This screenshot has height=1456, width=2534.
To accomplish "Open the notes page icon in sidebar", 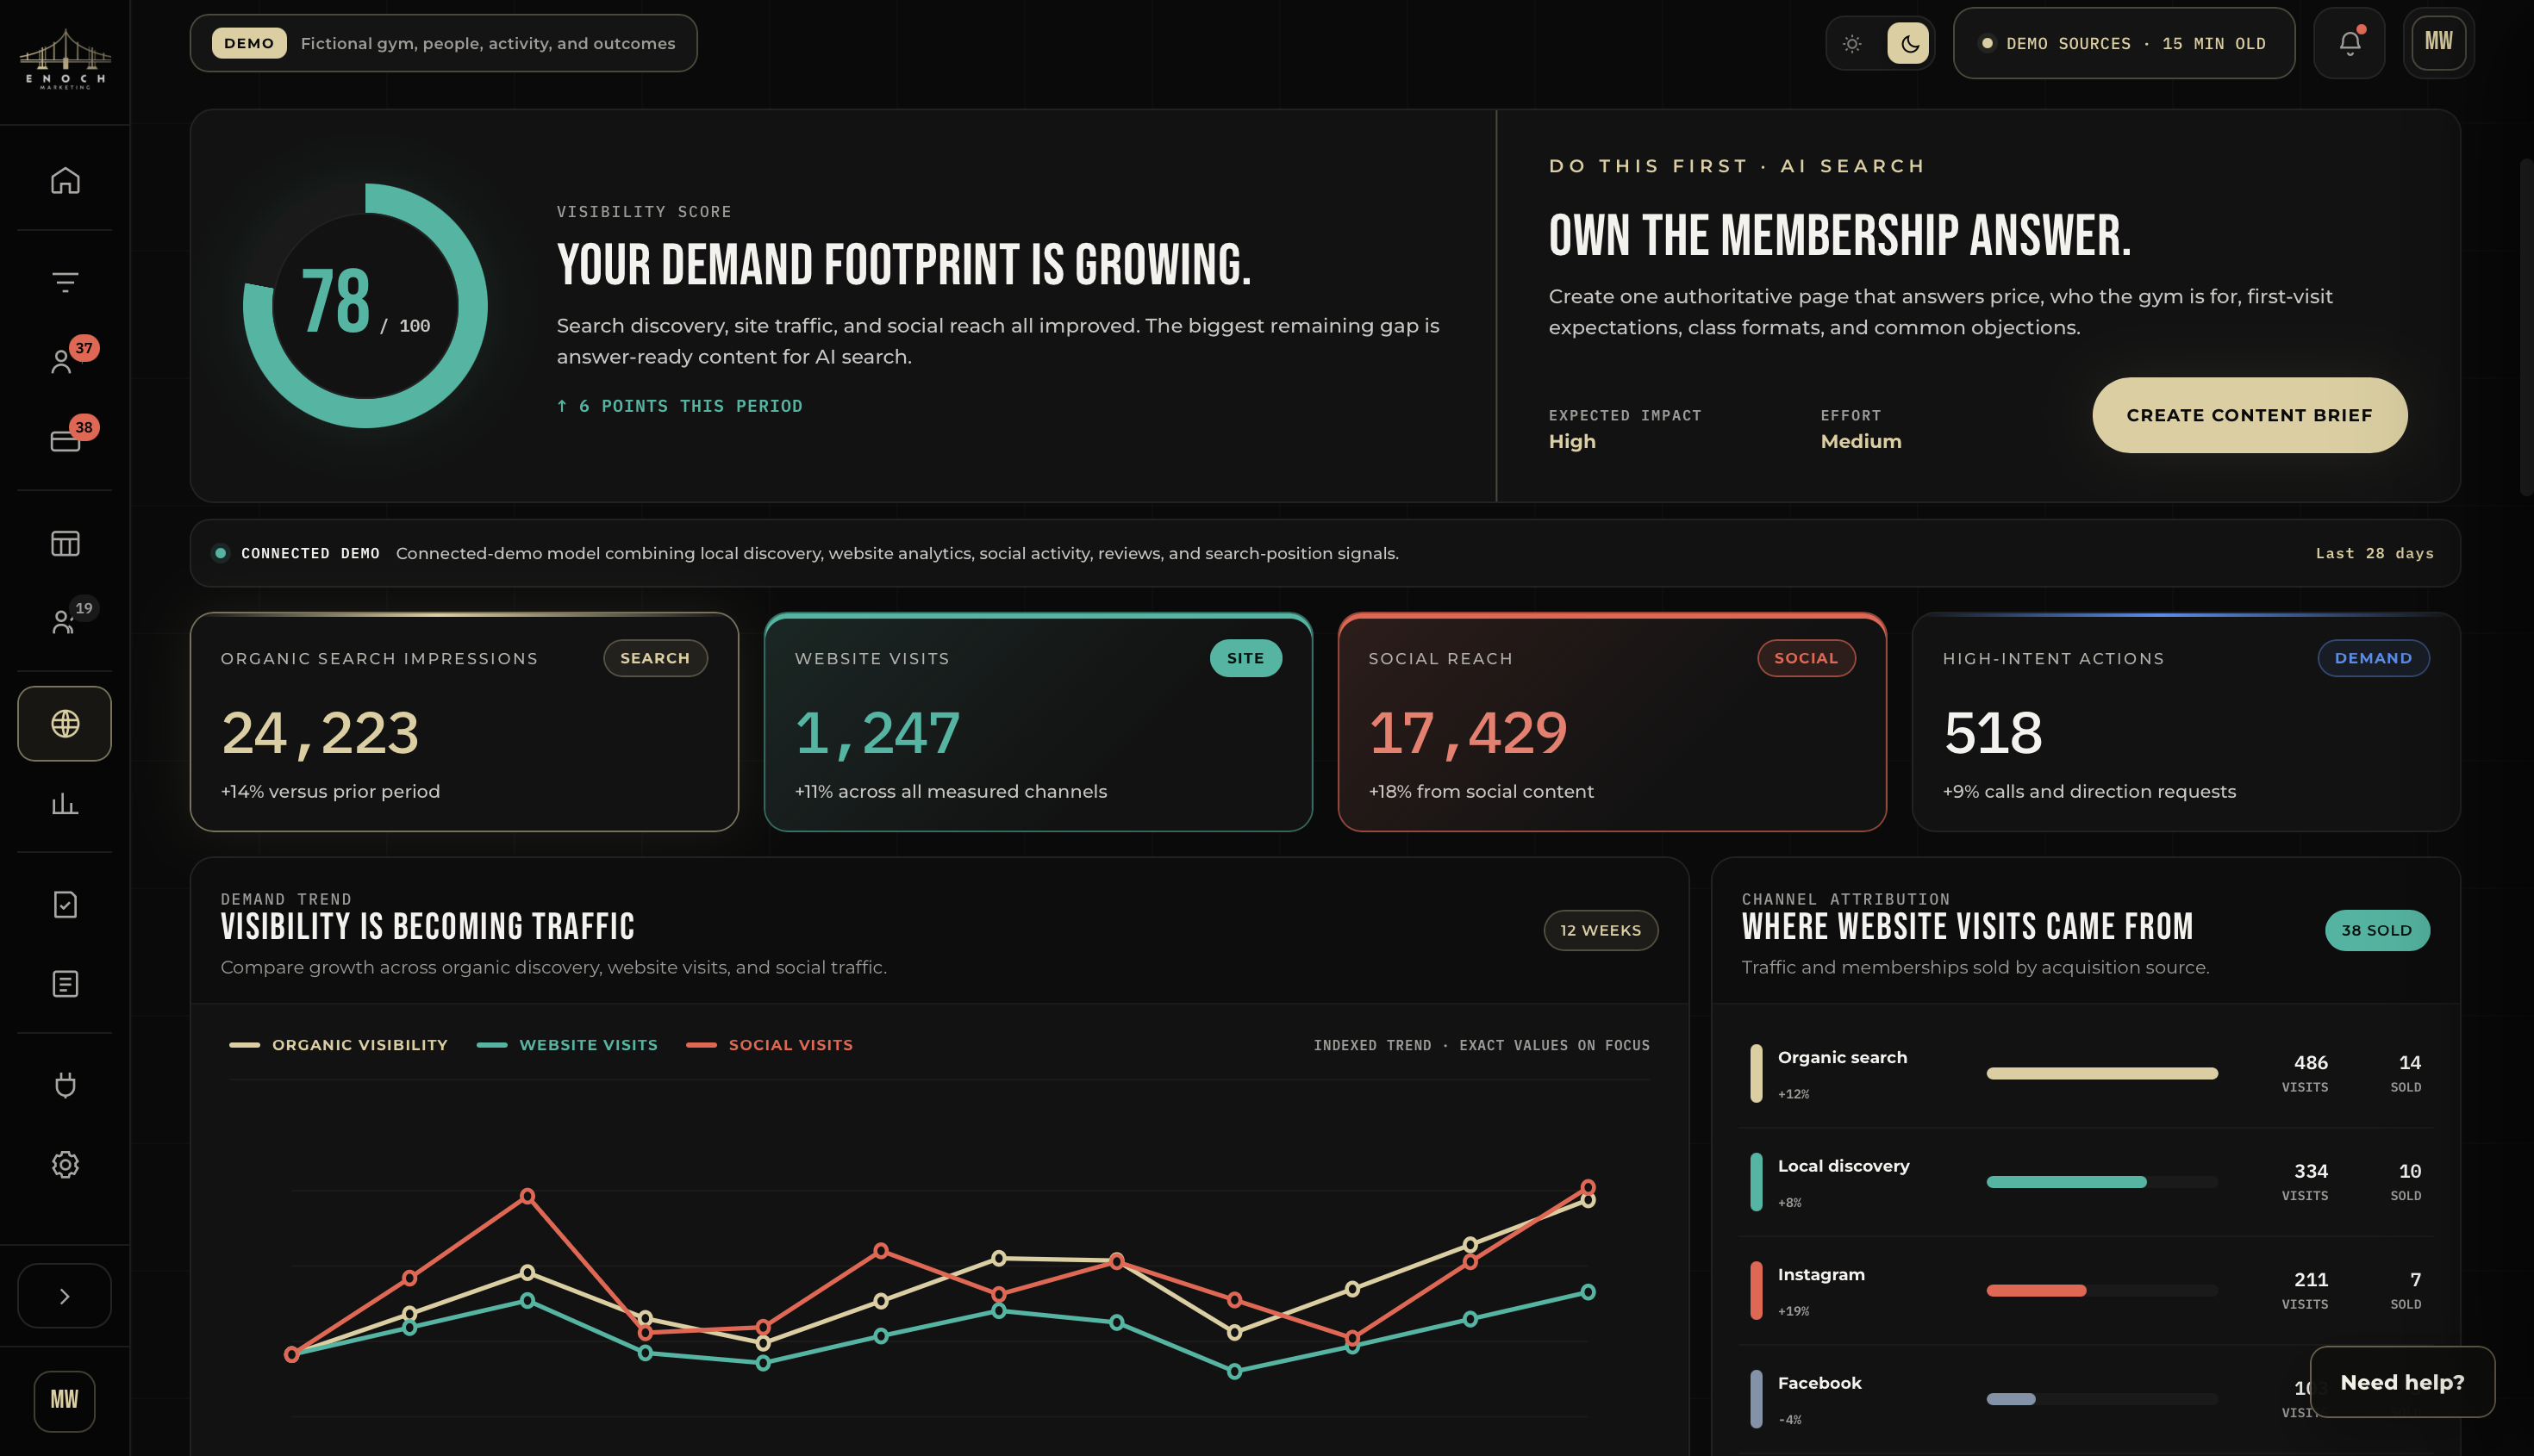I will (65, 984).
